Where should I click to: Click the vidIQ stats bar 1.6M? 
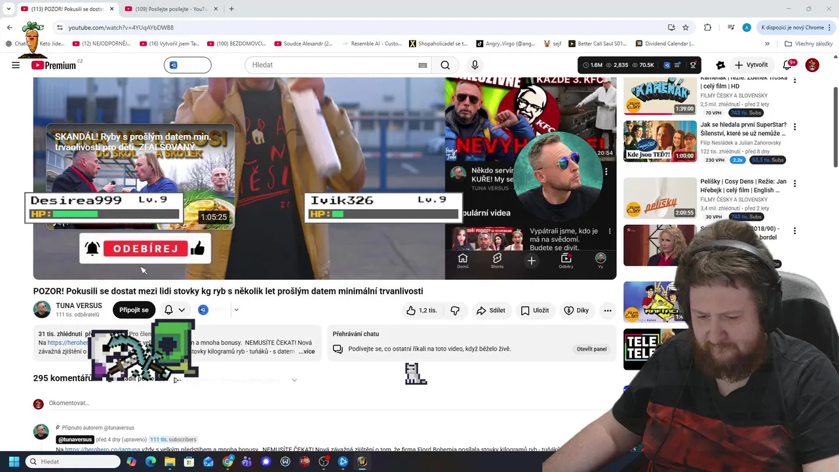coord(639,65)
